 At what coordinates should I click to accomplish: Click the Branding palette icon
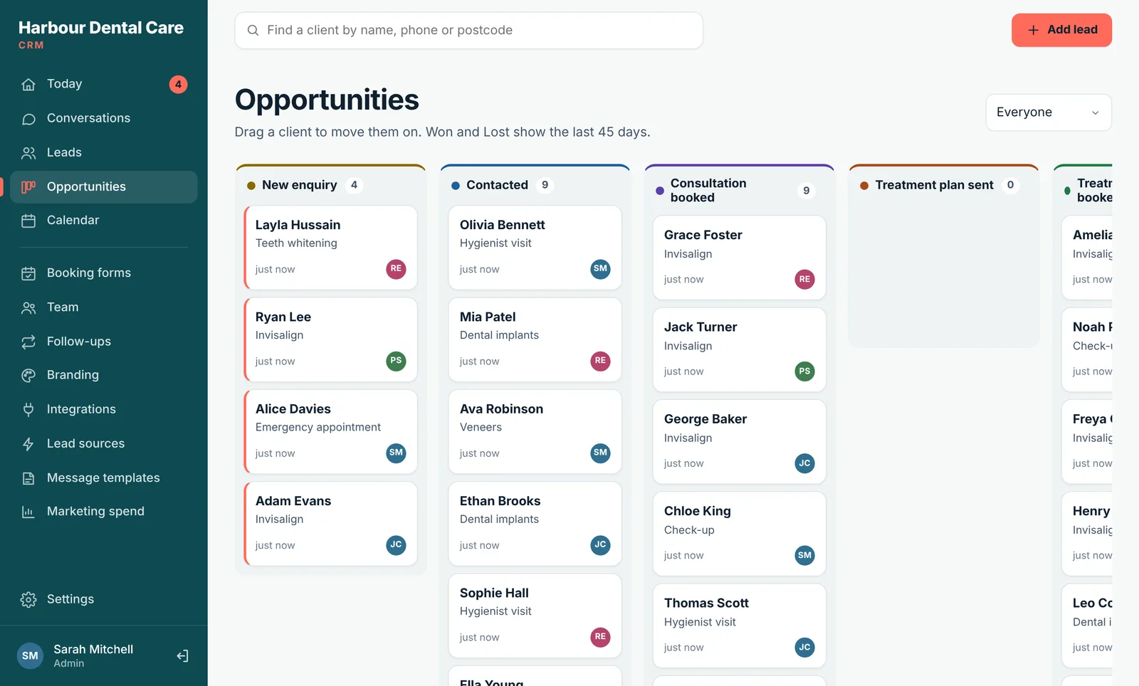click(x=28, y=375)
